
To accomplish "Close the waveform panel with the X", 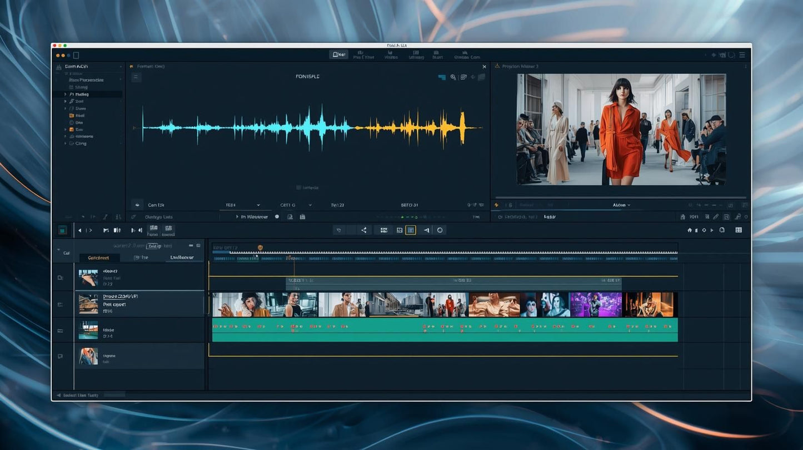I will (x=484, y=66).
